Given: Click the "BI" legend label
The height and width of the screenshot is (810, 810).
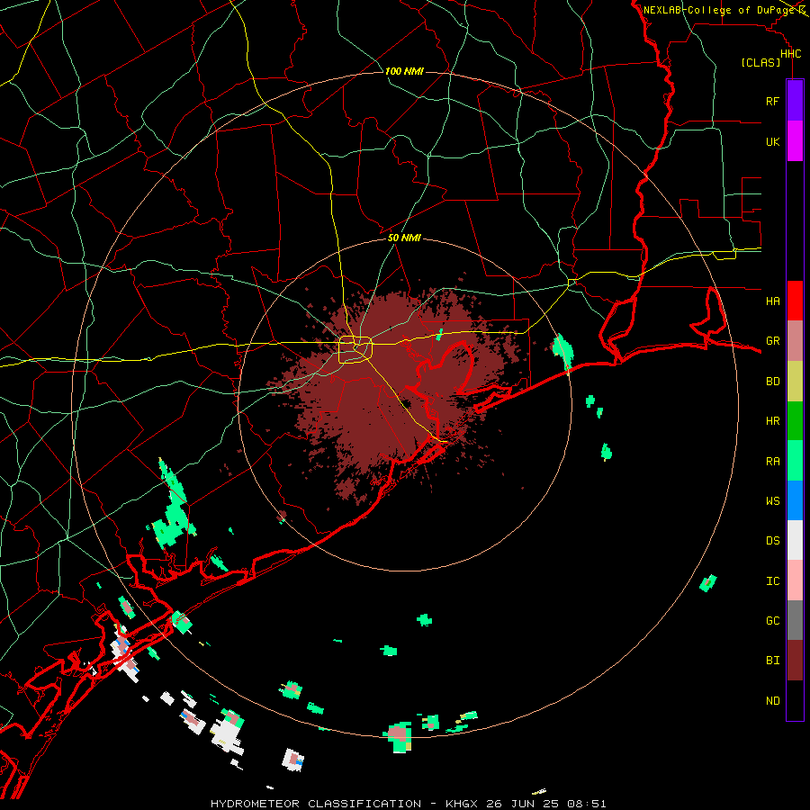Looking at the screenshot, I should click(x=772, y=661).
